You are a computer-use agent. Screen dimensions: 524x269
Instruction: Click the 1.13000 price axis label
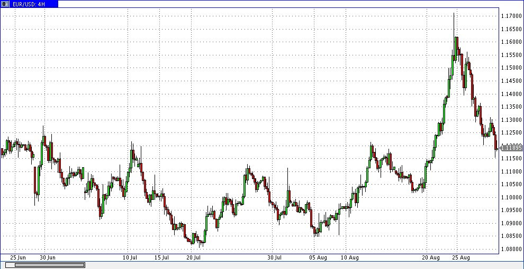click(511, 120)
